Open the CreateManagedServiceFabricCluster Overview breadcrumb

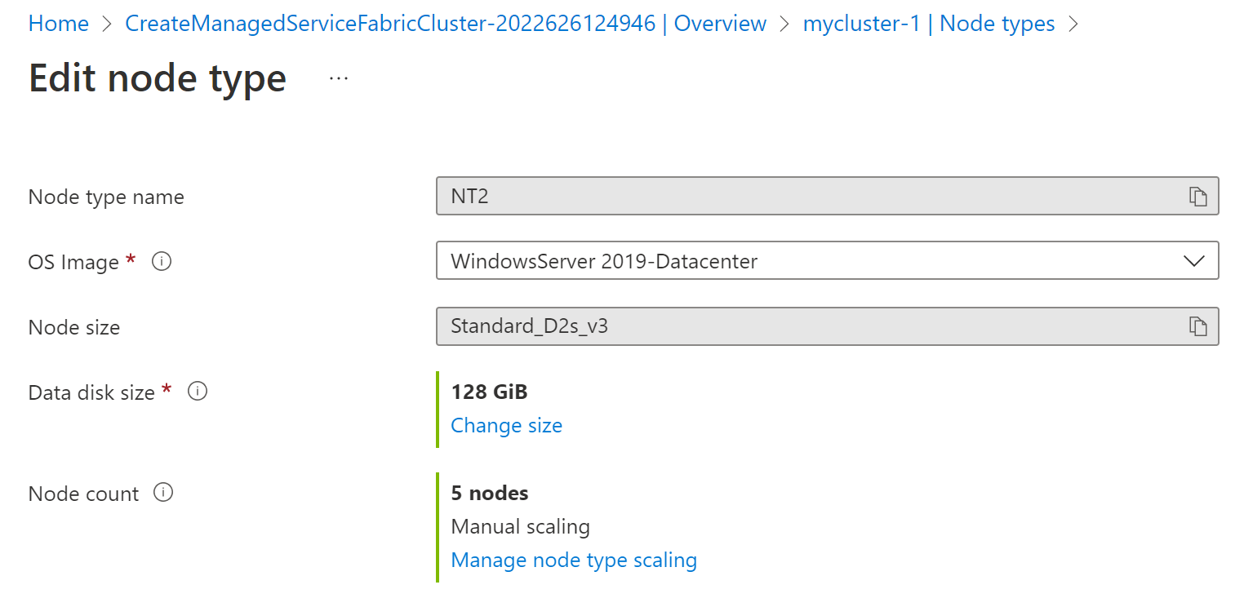(446, 23)
